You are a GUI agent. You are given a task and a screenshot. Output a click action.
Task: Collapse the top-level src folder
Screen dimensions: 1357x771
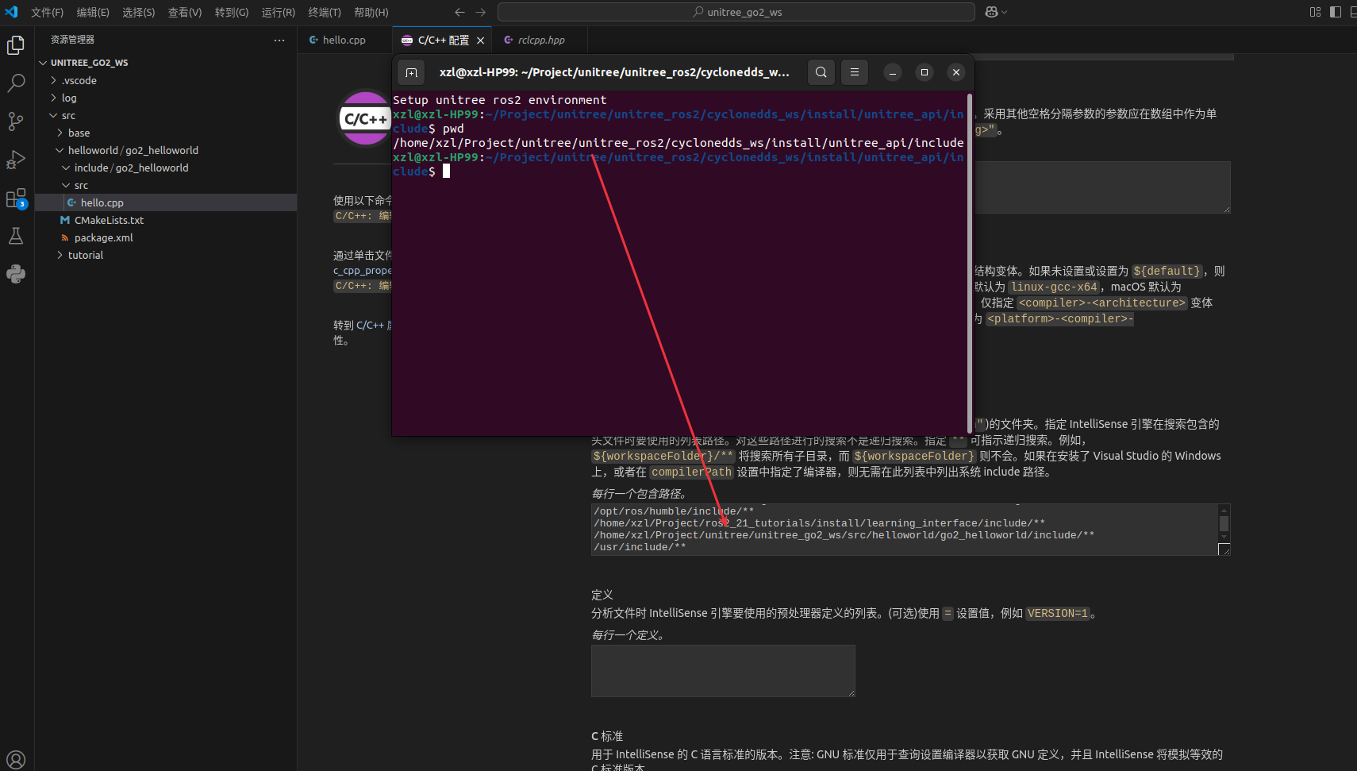point(166,115)
